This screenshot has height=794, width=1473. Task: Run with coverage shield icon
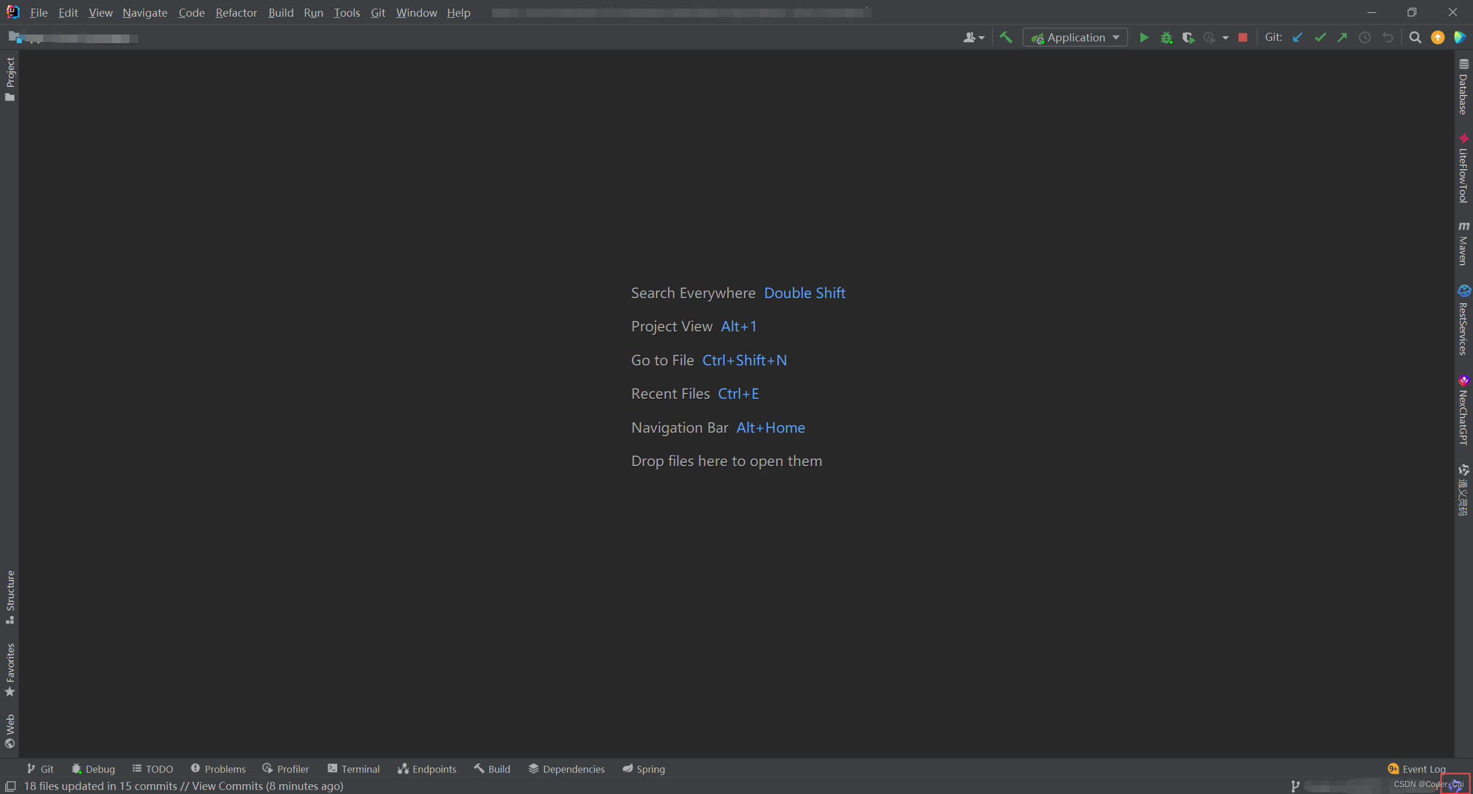(1188, 38)
